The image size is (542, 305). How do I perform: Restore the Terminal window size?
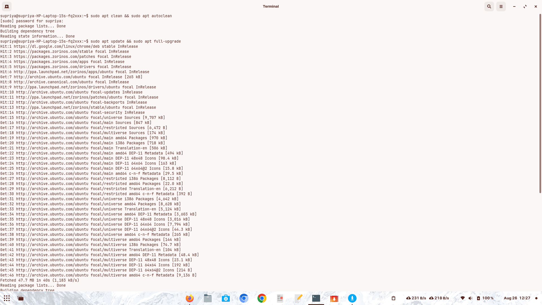pyautogui.click(x=525, y=6)
